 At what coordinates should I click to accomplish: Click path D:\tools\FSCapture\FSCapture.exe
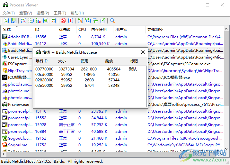coord(179,64)
